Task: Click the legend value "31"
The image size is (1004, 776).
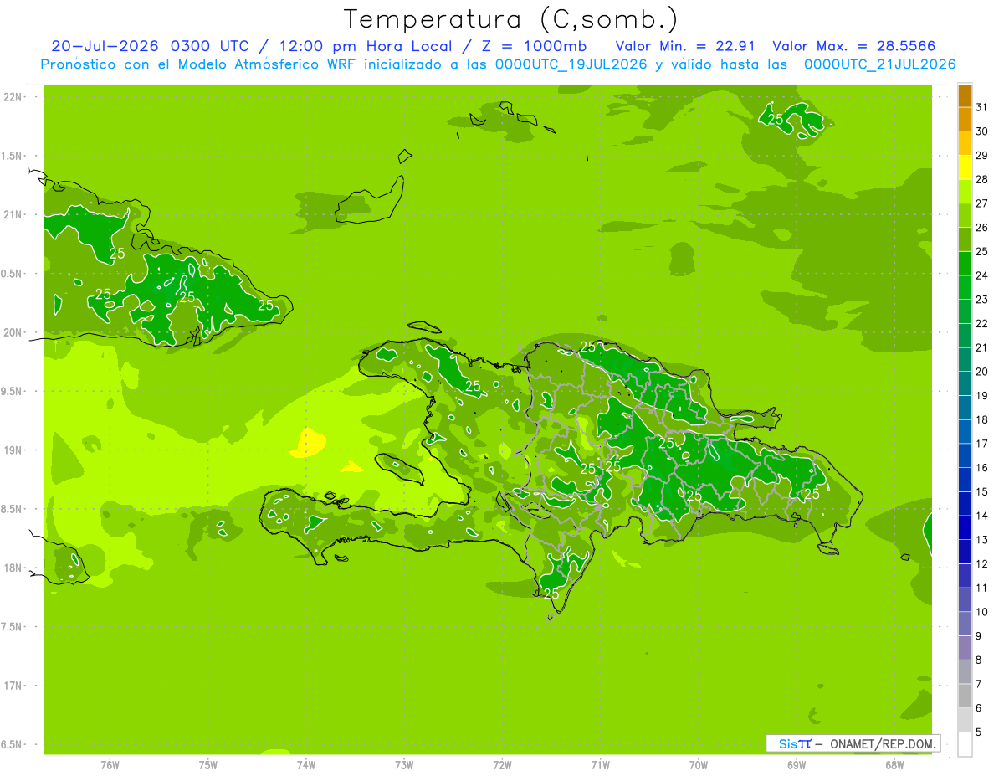Action: (982, 107)
